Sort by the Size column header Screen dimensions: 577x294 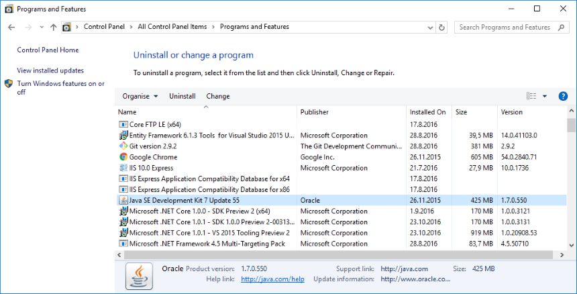point(475,112)
